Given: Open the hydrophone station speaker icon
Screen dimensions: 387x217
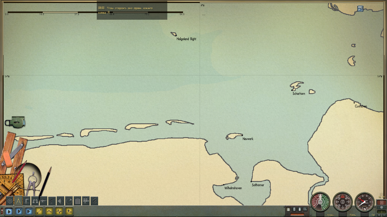Looking at the screenshot, I should pos(61,201).
